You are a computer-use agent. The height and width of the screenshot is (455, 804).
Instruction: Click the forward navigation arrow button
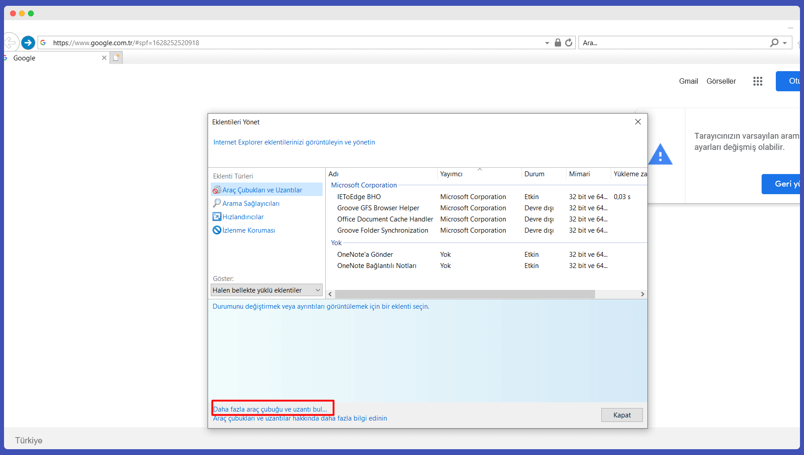click(28, 43)
